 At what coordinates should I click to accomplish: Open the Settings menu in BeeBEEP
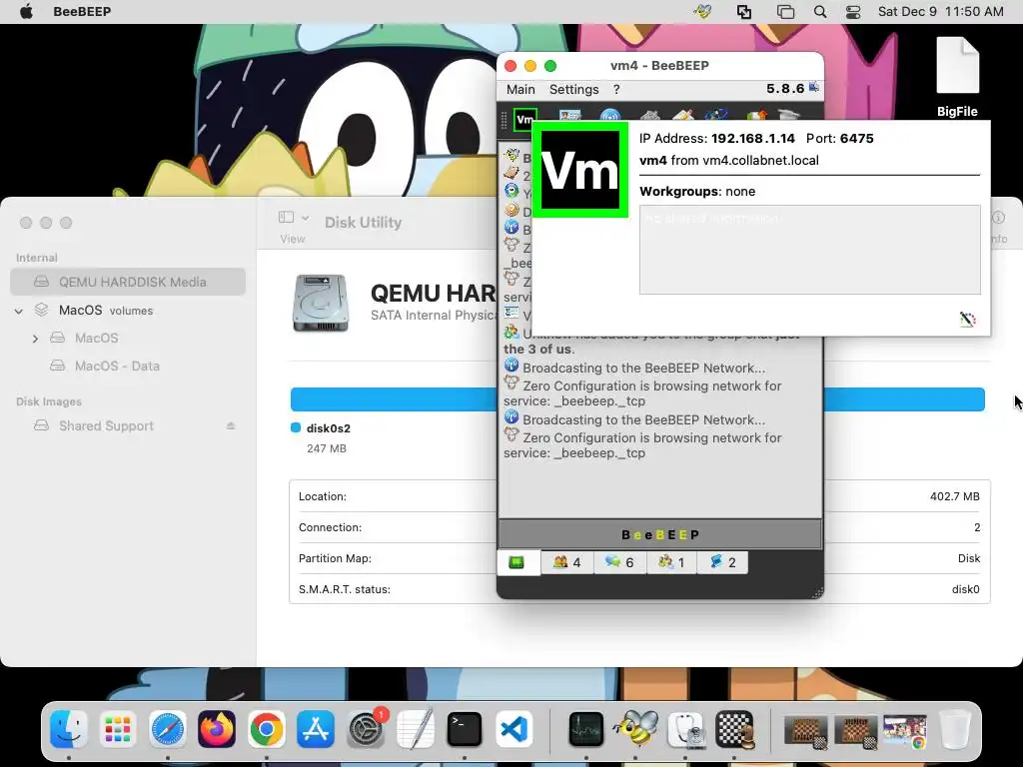(573, 89)
